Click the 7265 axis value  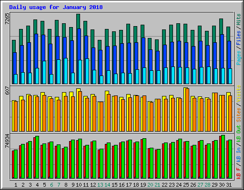pyautogui.click(x=7, y=19)
